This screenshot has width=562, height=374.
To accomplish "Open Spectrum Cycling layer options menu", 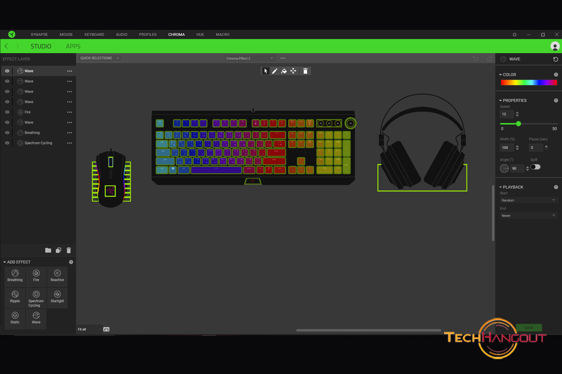I will point(69,143).
